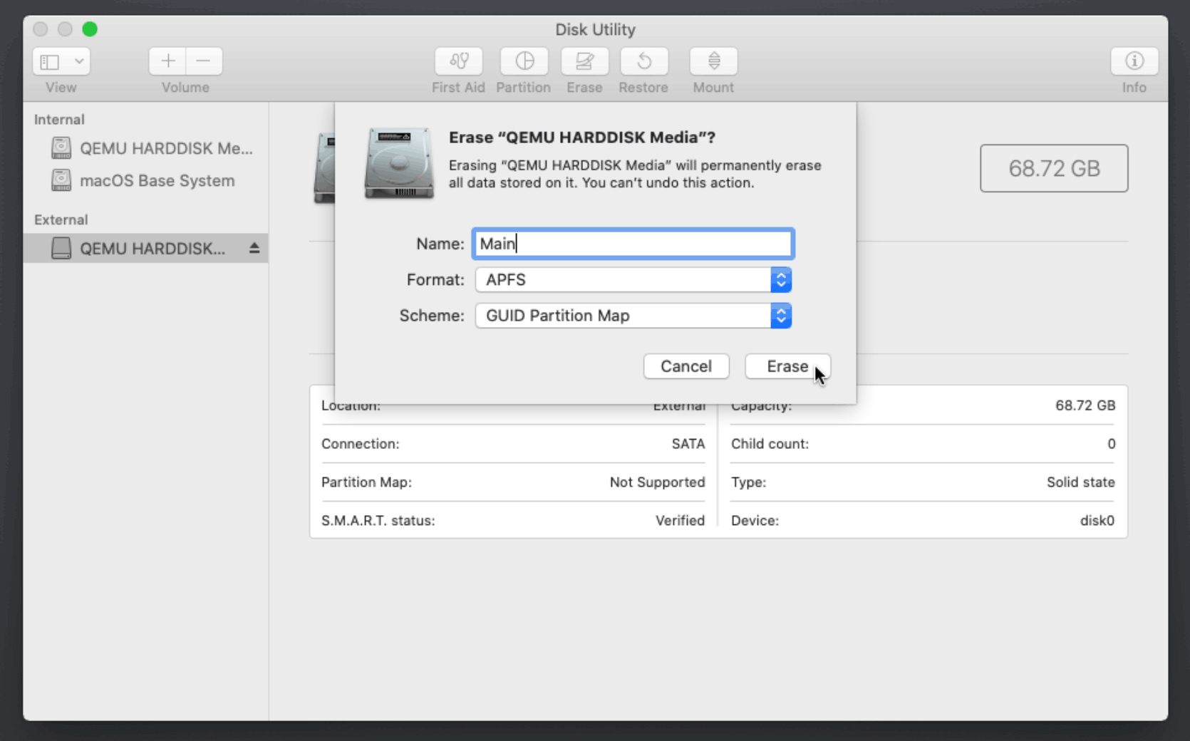Open the Scheme dropdown GUID Partition Map

click(633, 316)
